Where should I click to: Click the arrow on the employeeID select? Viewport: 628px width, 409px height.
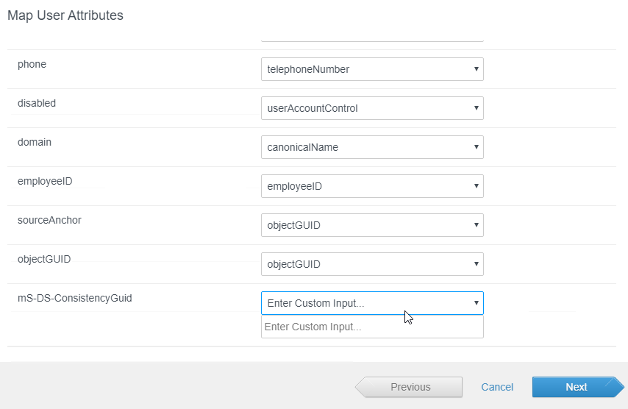click(x=477, y=186)
